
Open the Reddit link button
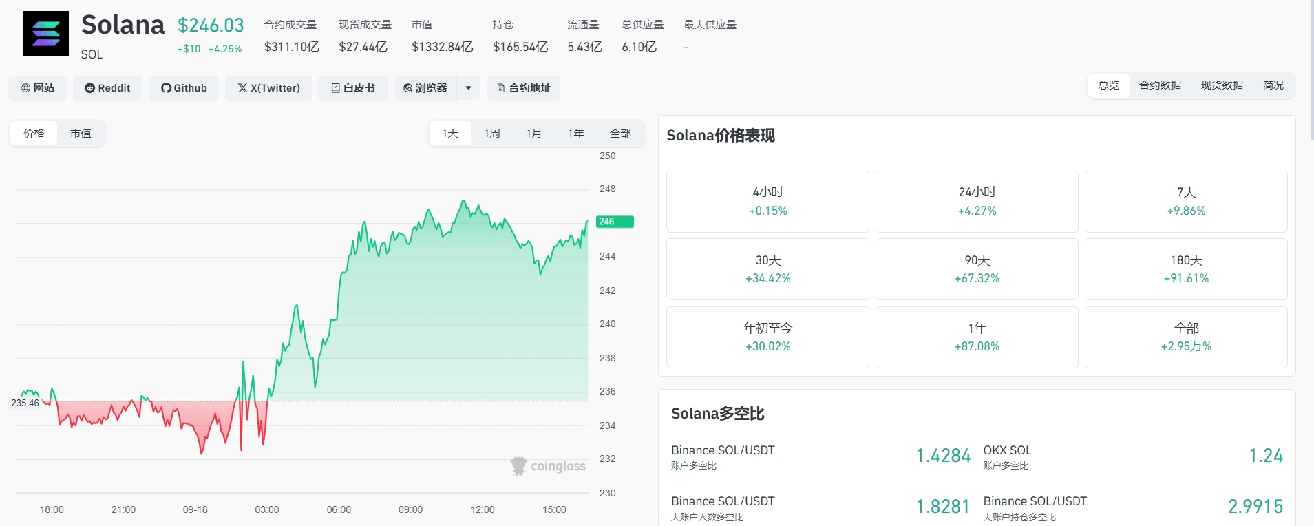point(107,88)
